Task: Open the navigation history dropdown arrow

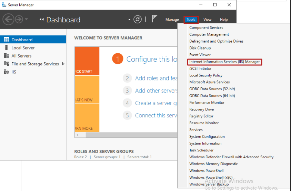Action: coord(26,19)
